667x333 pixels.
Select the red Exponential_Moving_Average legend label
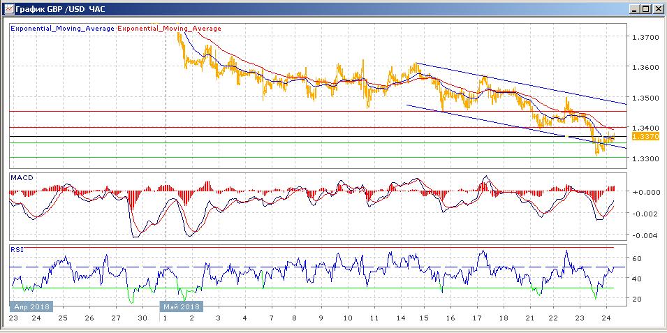tap(169, 29)
